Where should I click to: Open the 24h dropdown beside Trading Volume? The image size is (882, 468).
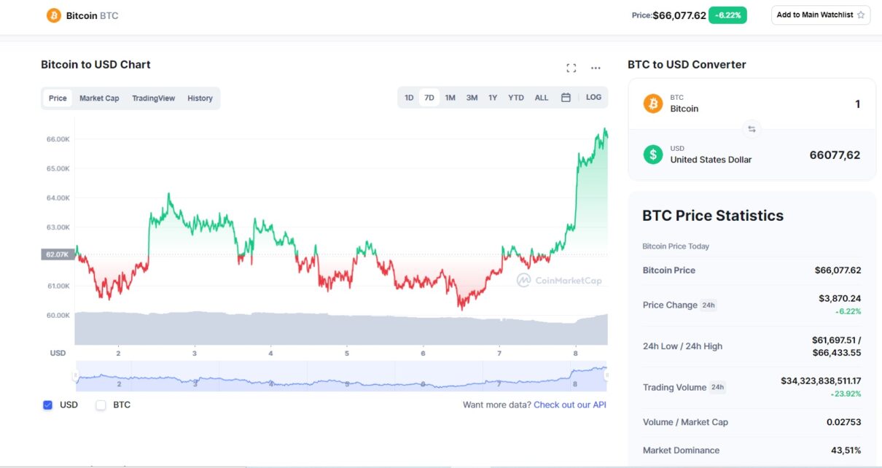click(717, 387)
